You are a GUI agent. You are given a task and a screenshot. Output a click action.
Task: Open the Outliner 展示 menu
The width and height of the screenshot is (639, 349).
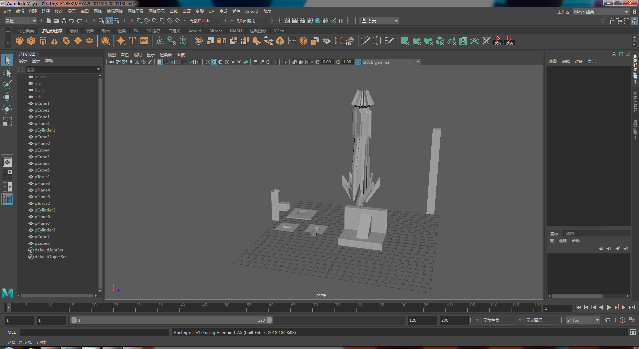coord(23,61)
